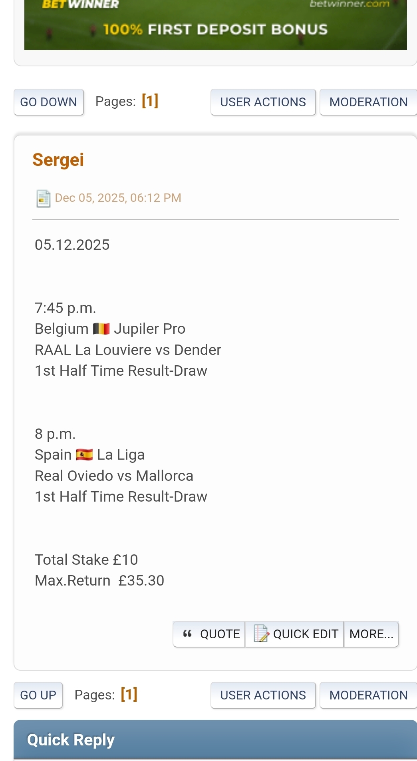Click the Quick Edit notepad pencil icon
Screen dimensions: 417x761
click(261, 634)
